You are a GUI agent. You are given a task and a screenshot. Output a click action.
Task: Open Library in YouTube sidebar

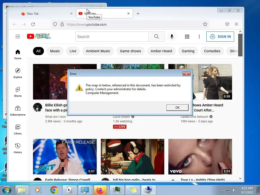click(x=18, y=129)
